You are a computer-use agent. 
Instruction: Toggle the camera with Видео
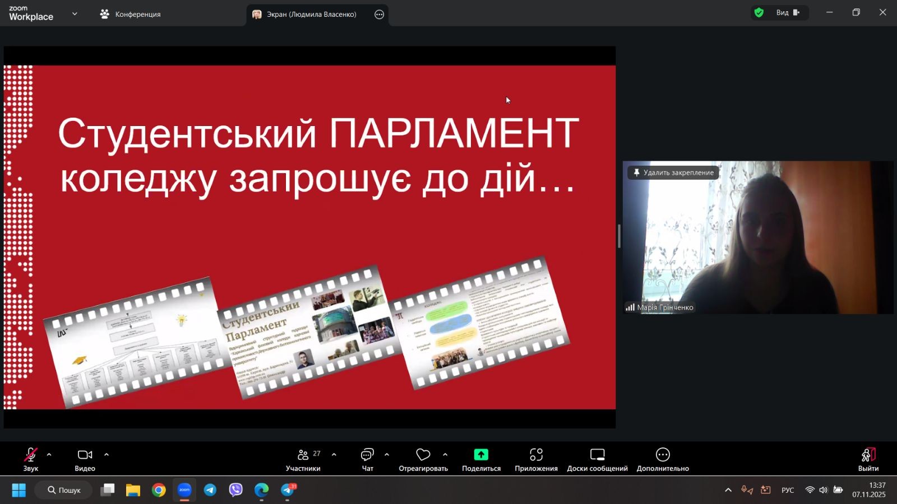(x=85, y=455)
